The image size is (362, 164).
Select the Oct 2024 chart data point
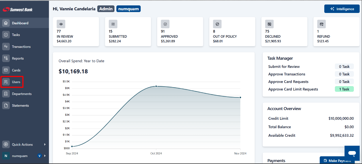click(156, 86)
